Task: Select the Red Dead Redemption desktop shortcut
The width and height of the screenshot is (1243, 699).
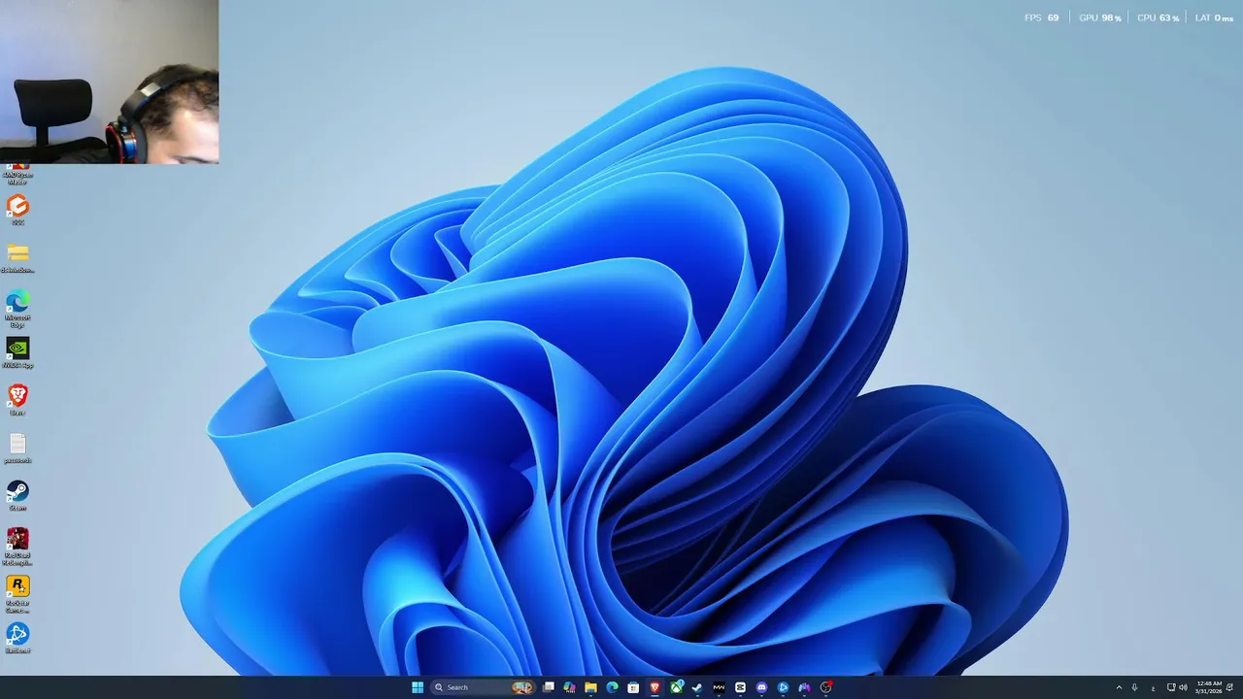Action: tap(17, 547)
